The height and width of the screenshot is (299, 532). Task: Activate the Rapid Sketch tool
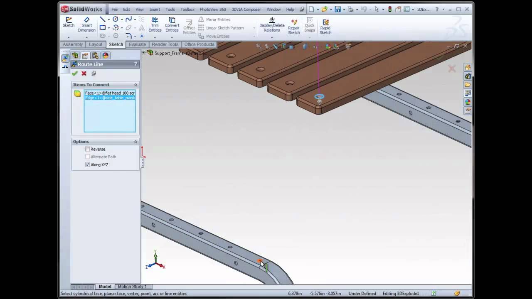point(325,27)
